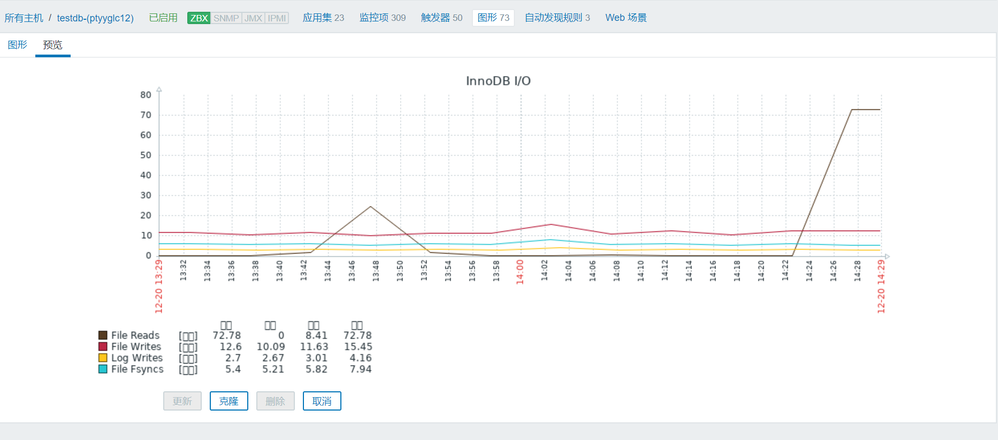Viewport: 998px width, 440px height.
Task: Click the 12-20 14:29 end time label
Action: (881, 286)
